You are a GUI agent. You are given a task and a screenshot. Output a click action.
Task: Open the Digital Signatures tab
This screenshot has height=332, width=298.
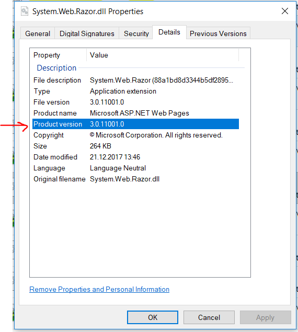(87, 33)
